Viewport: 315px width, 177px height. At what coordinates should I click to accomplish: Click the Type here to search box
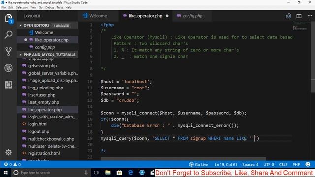click(x=51, y=173)
